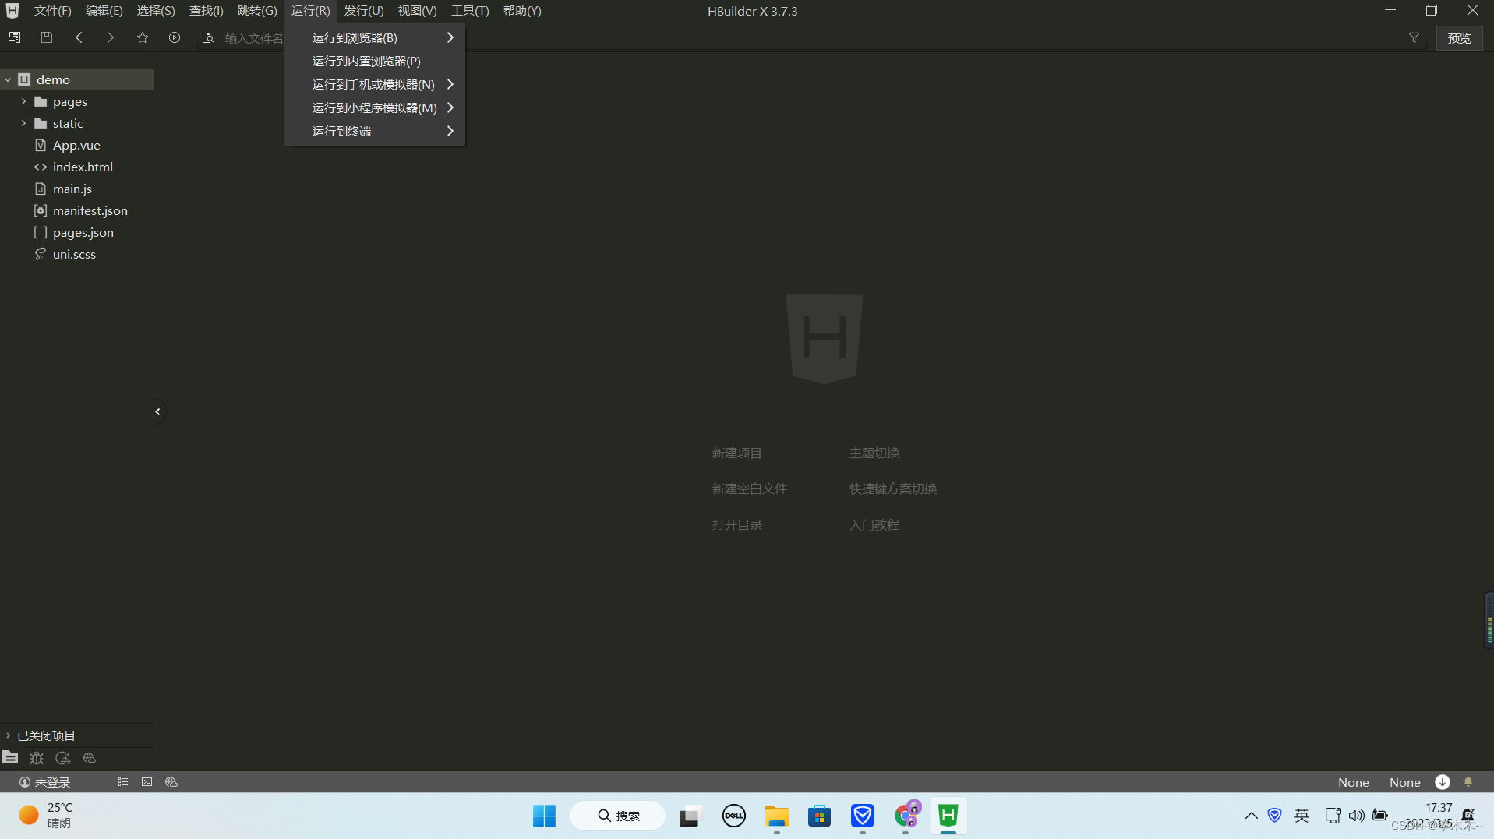The width and height of the screenshot is (1494, 839).
Task: Click the Windows taskbar search box
Action: pyautogui.click(x=618, y=816)
